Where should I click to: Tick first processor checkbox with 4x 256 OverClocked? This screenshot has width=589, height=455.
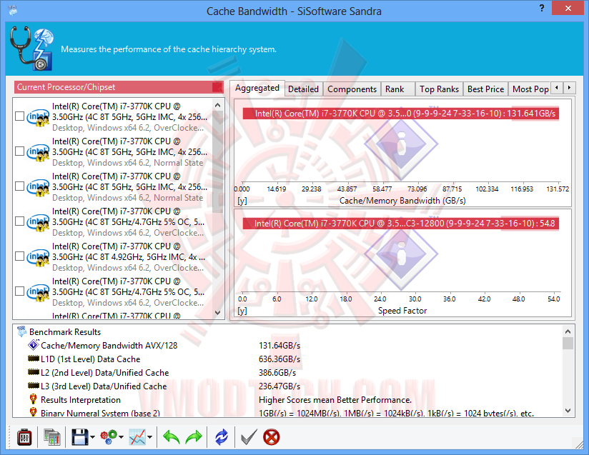click(x=19, y=116)
